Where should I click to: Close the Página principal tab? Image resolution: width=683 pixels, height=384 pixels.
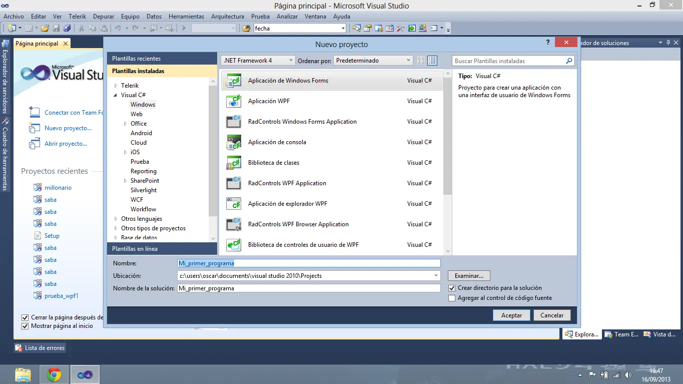click(65, 44)
